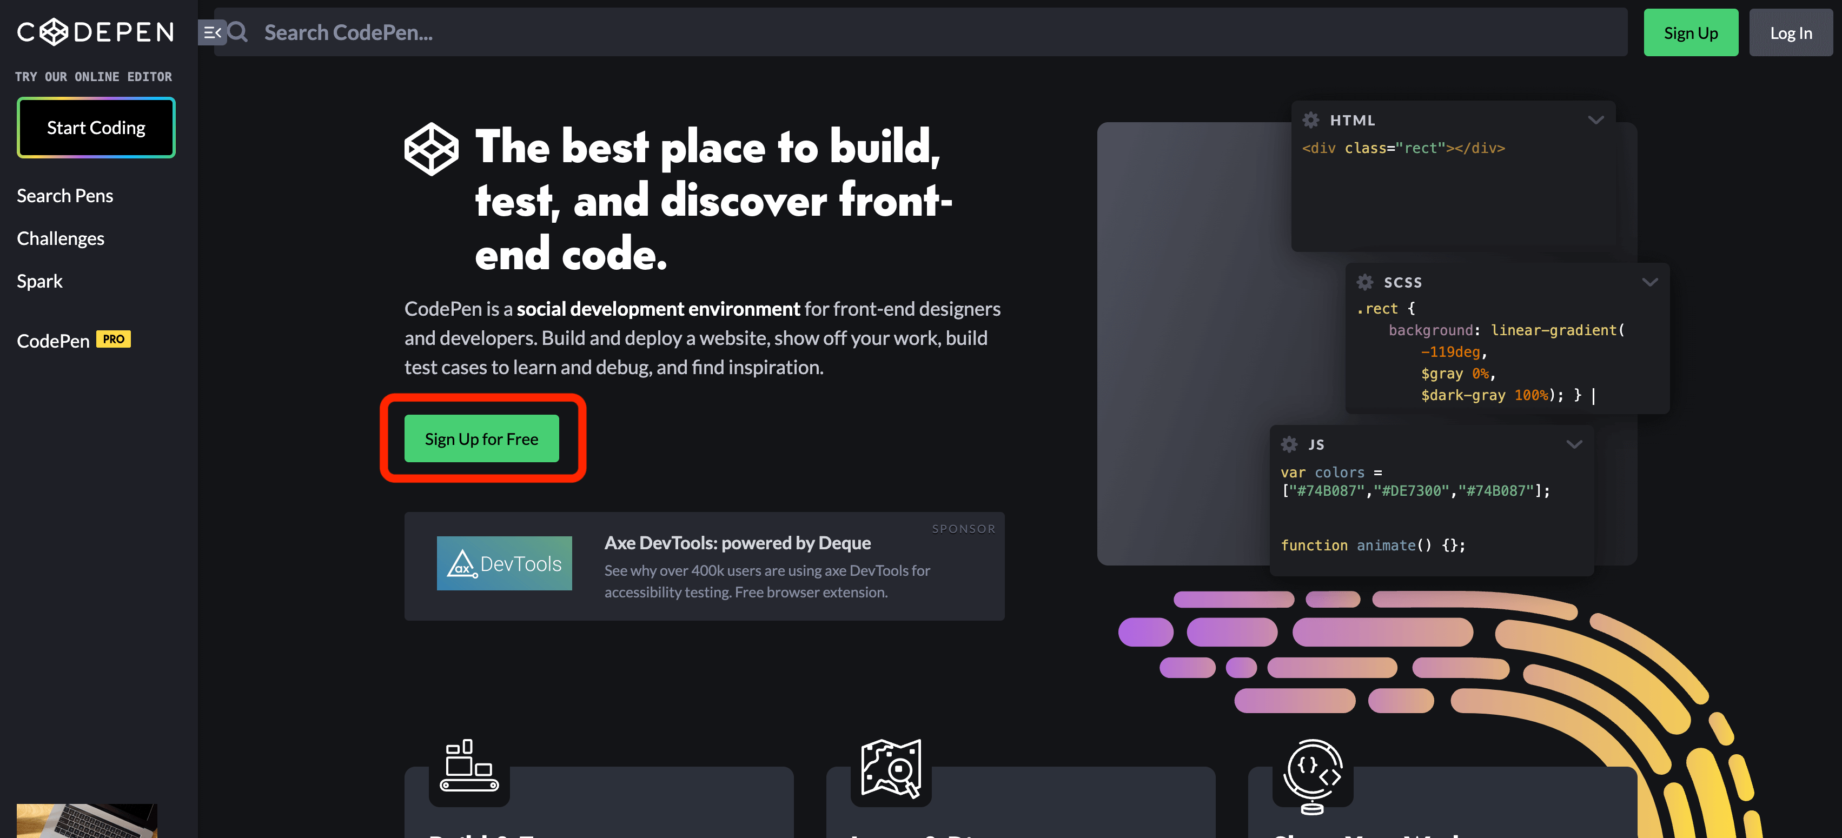Open the Spark section
Viewport: 1842px width, 838px height.
pos(39,281)
